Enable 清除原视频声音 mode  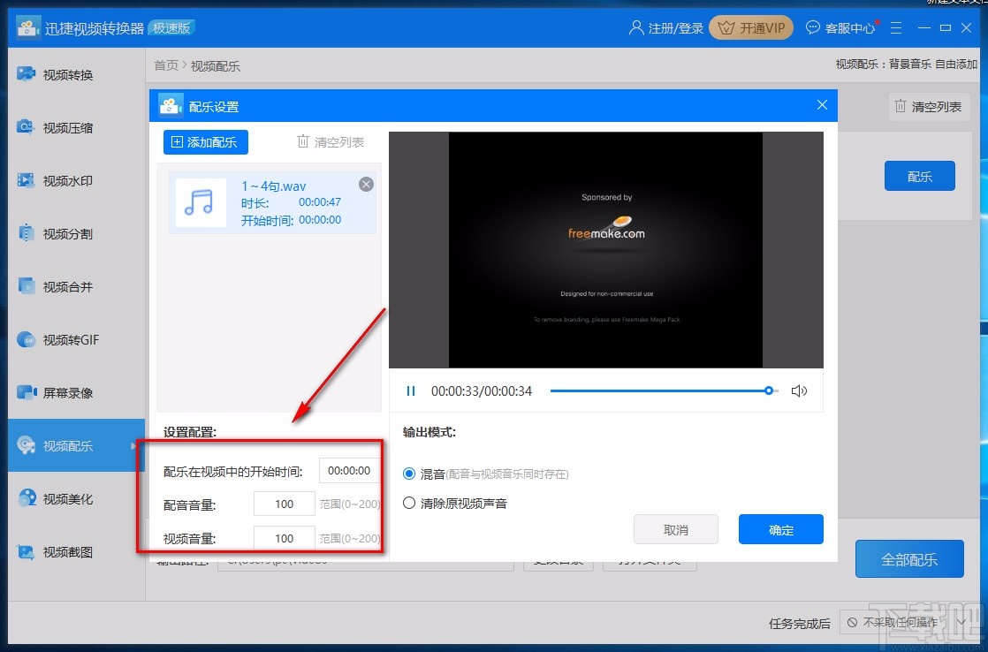(x=409, y=504)
